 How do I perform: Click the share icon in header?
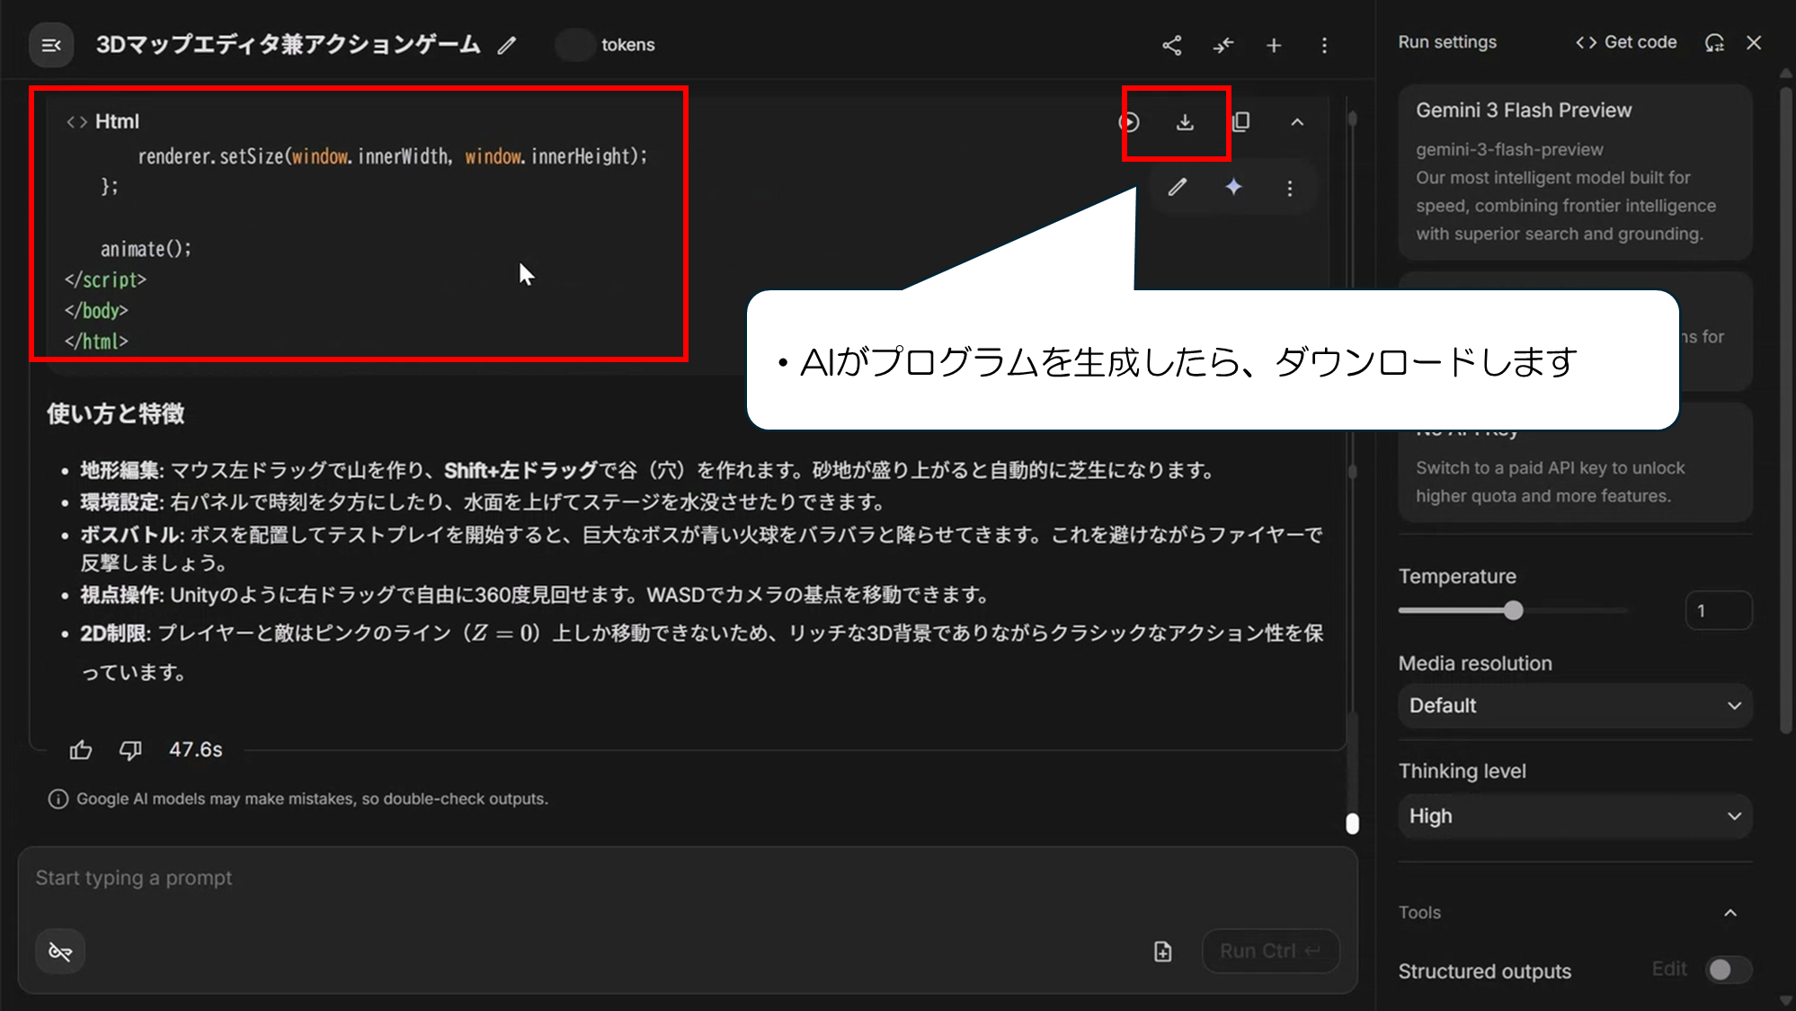click(1171, 45)
